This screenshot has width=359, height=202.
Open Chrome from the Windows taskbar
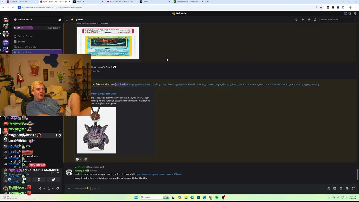[x=211, y=198]
